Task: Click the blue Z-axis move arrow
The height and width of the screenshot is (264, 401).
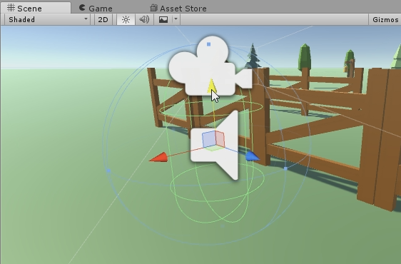Action: point(252,156)
